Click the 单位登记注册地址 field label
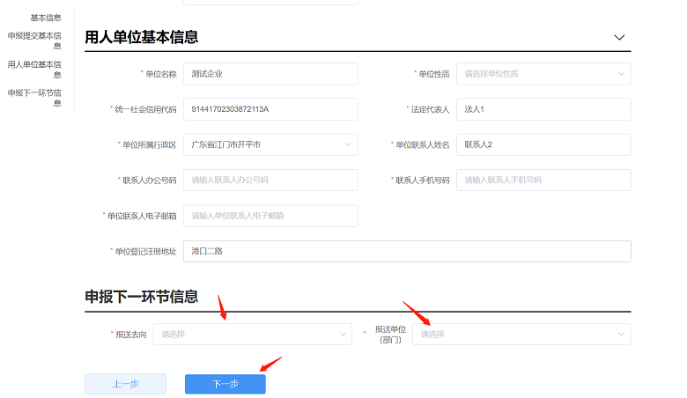Viewport: 687px width, 398px height. coord(145,251)
